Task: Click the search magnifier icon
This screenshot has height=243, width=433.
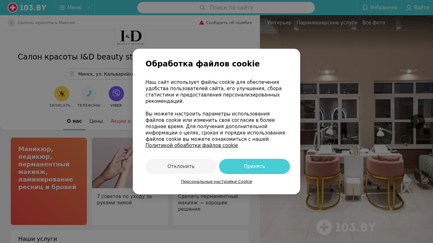Action: click(202, 8)
